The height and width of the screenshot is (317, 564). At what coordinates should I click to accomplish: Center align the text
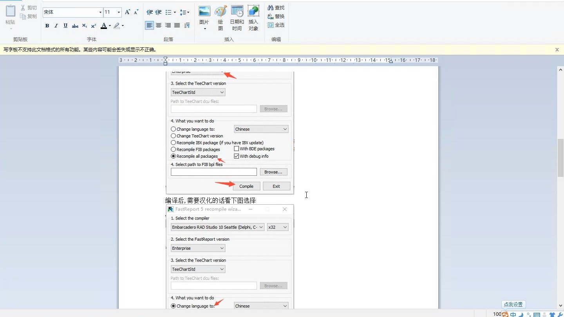[159, 25]
